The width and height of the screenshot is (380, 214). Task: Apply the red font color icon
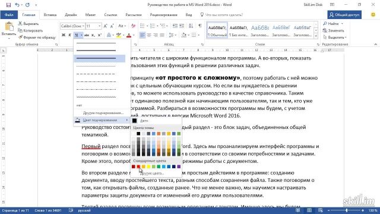point(129,35)
